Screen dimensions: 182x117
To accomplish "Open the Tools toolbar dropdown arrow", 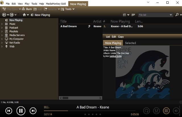I will [x=73, y=9].
